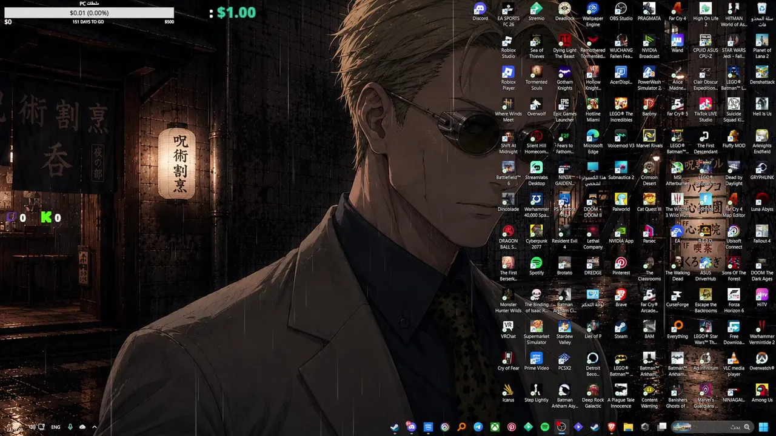Select the Sea of Thieves icon
This screenshot has width=776, height=436.
coord(537,47)
